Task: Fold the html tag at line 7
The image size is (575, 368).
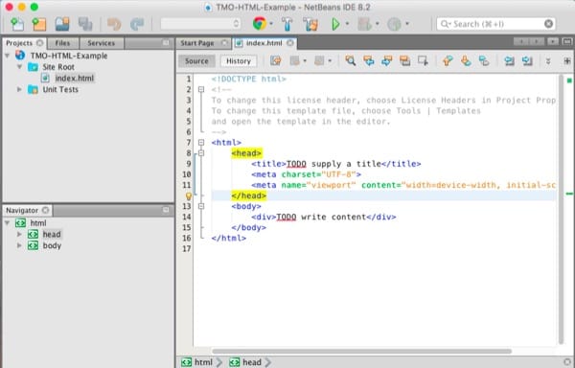Action: [201, 143]
